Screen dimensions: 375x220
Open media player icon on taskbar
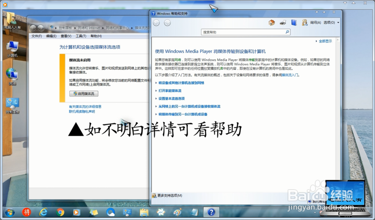pyautogui.click(x=76, y=213)
